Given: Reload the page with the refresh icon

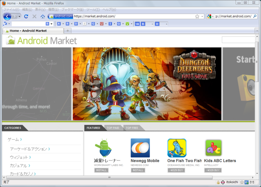Looking at the screenshot, I should pyautogui.click(x=26, y=16).
